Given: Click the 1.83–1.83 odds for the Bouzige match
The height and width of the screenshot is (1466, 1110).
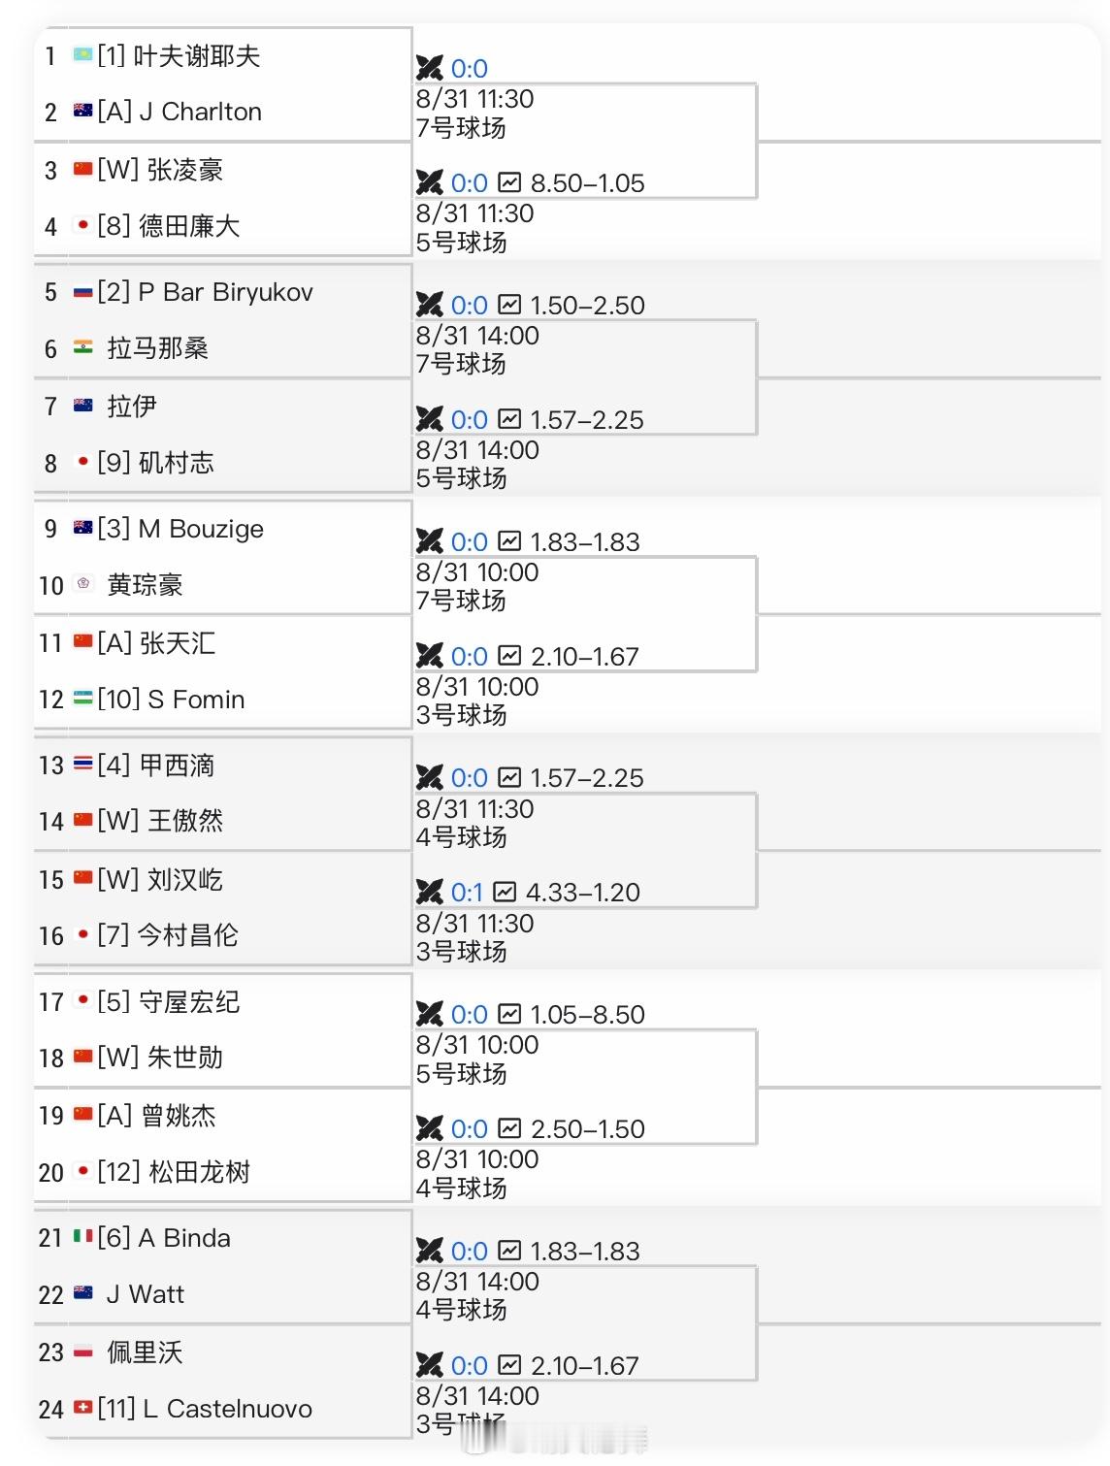Looking at the screenshot, I should pos(585,541).
